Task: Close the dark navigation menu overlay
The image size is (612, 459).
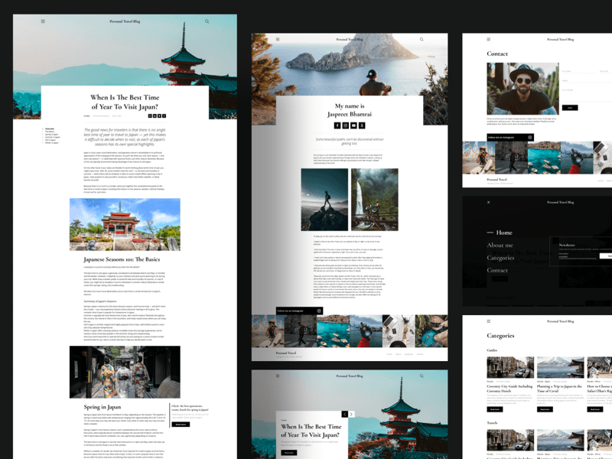Action: [488, 202]
